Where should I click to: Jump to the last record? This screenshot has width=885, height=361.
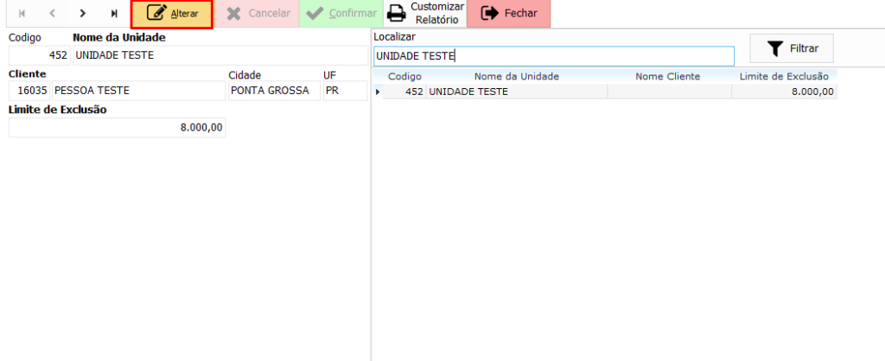point(114,14)
